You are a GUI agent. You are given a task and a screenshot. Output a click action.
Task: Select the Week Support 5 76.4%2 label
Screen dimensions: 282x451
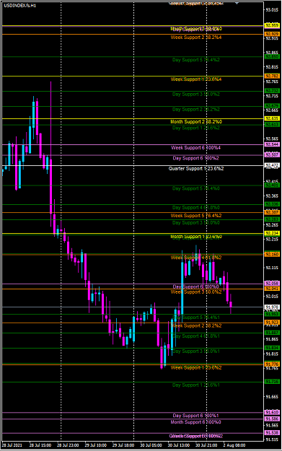(196, 216)
